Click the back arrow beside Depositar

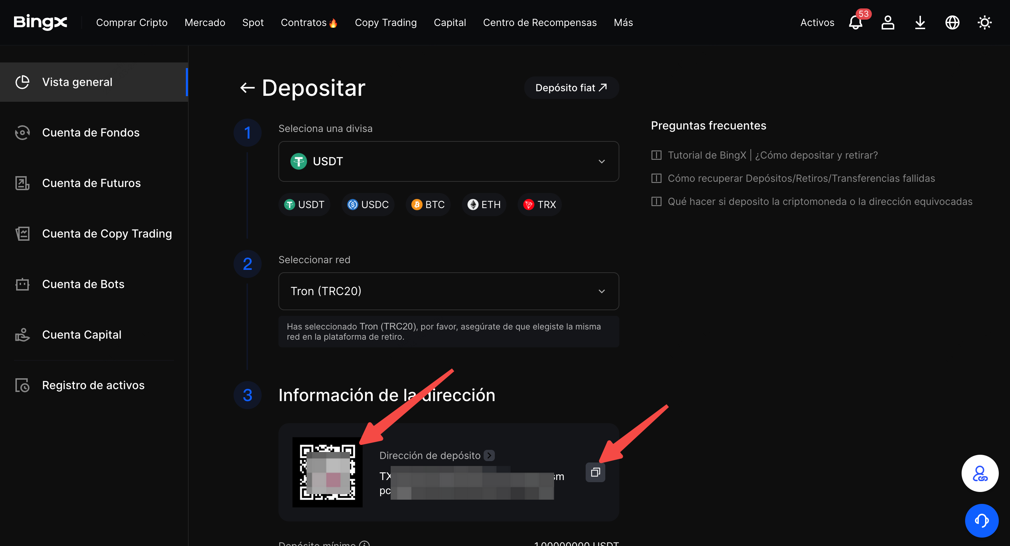click(x=247, y=88)
